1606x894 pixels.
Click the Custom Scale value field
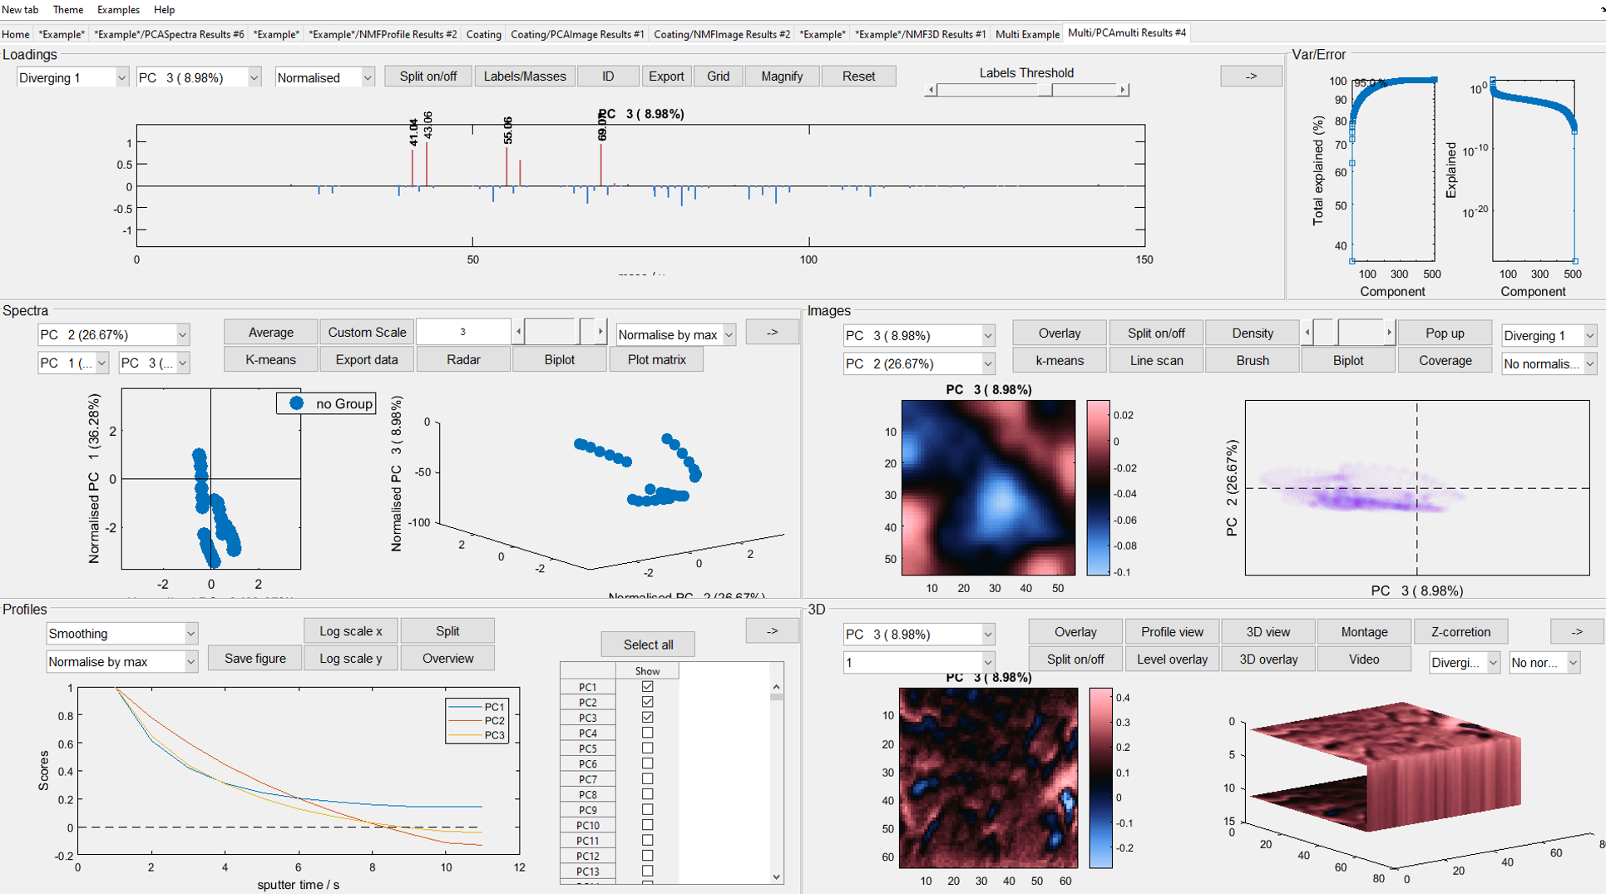[462, 333]
